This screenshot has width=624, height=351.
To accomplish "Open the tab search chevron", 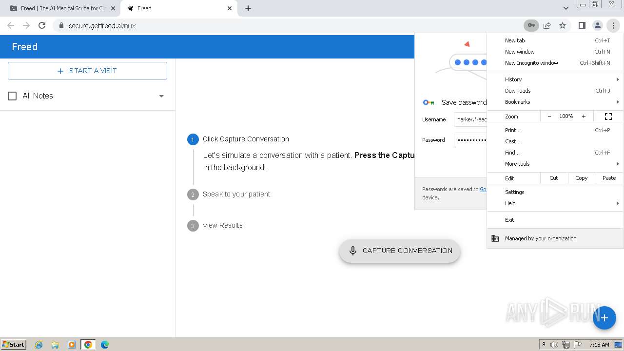I will coord(565,8).
